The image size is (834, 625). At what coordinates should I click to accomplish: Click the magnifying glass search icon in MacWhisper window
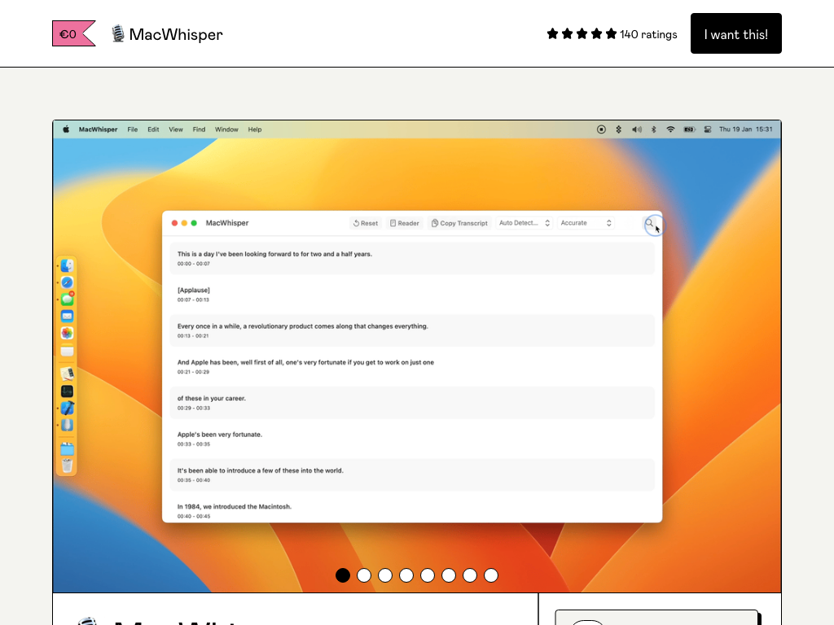click(649, 223)
